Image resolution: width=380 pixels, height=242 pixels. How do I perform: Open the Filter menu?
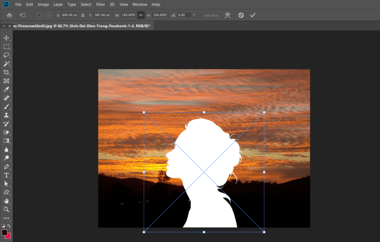[x=100, y=4]
